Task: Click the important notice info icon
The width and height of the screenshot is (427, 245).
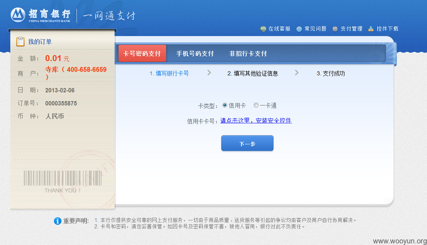Action: coord(57,221)
